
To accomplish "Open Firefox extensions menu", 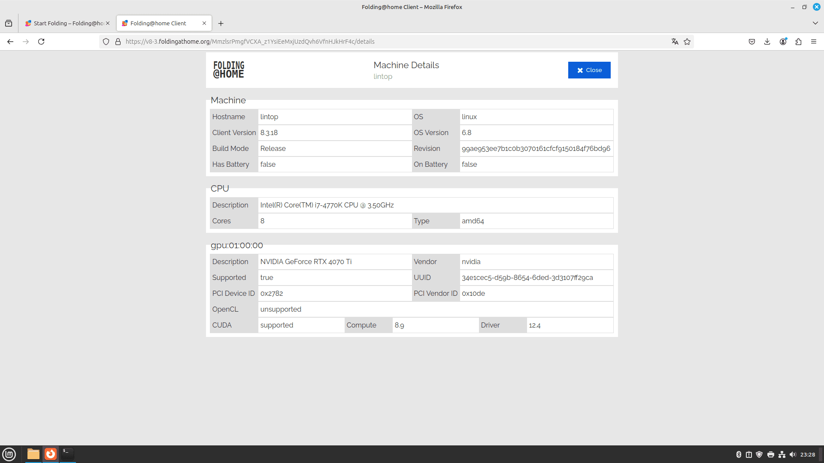I will point(798,42).
